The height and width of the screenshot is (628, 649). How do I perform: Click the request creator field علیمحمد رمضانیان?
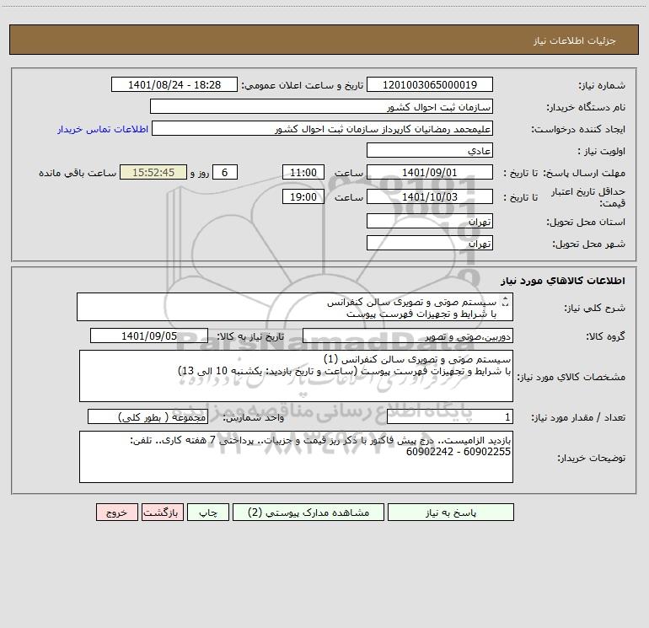point(322,128)
